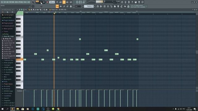The height and width of the screenshot is (111, 198).
Task: Open target channel db 808 dropdown
Action: [x=59, y=10]
